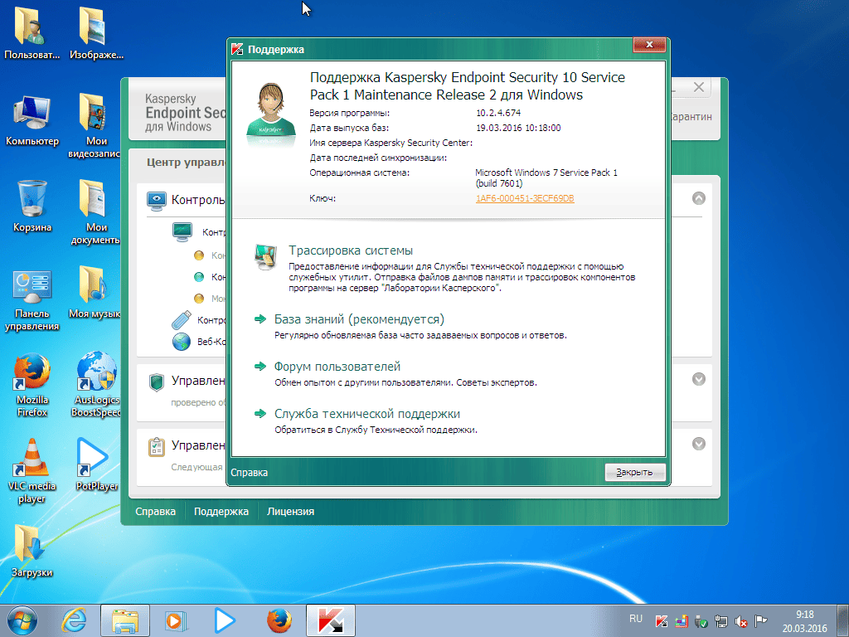The image size is (849, 637).
Task: Click the Kaspersky tray icon
Action: pos(661,620)
